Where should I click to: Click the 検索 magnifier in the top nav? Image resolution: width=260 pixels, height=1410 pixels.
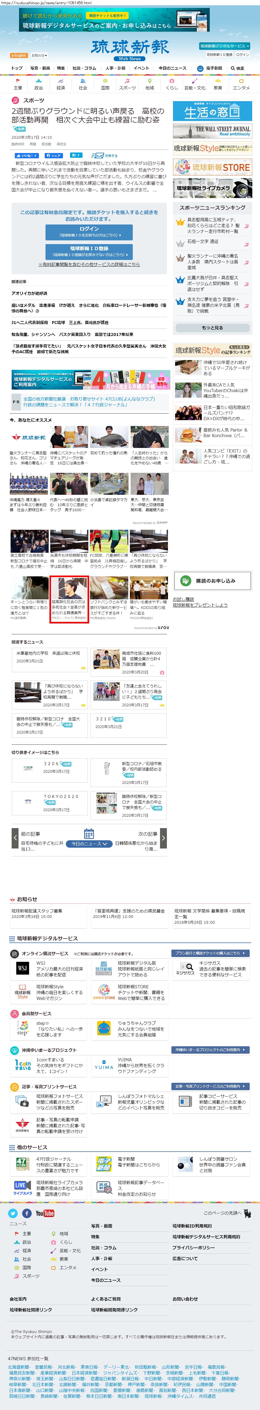(238, 68)
